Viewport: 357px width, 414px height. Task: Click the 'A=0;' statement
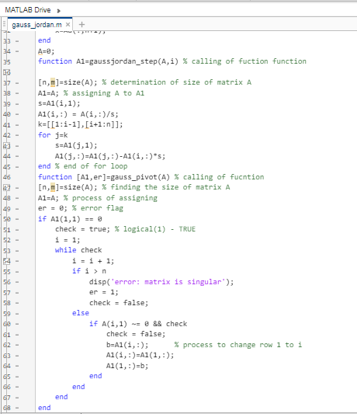46,51
